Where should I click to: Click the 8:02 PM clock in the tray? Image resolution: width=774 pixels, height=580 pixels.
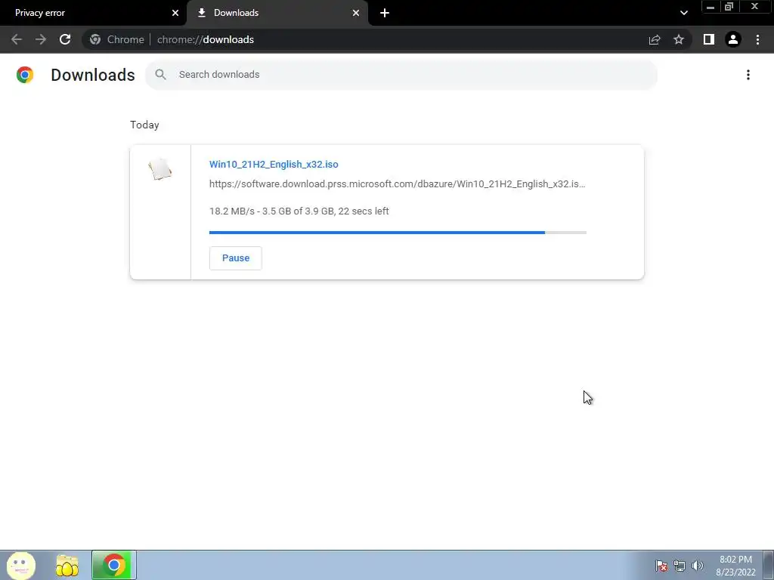[x=735, y=560]
